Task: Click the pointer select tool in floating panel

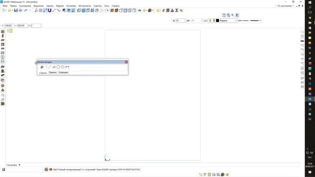Action: (42, 67)
